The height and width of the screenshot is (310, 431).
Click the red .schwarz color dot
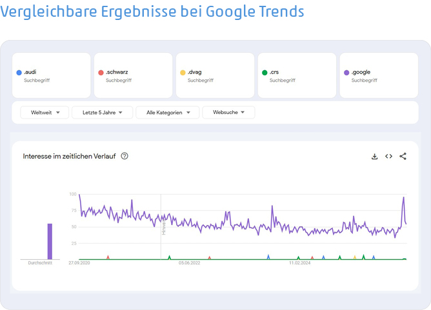(x=101, y=72)
